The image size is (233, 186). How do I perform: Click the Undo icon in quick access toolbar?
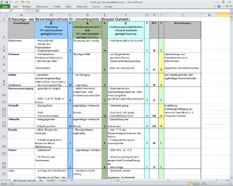click(10, 2)
